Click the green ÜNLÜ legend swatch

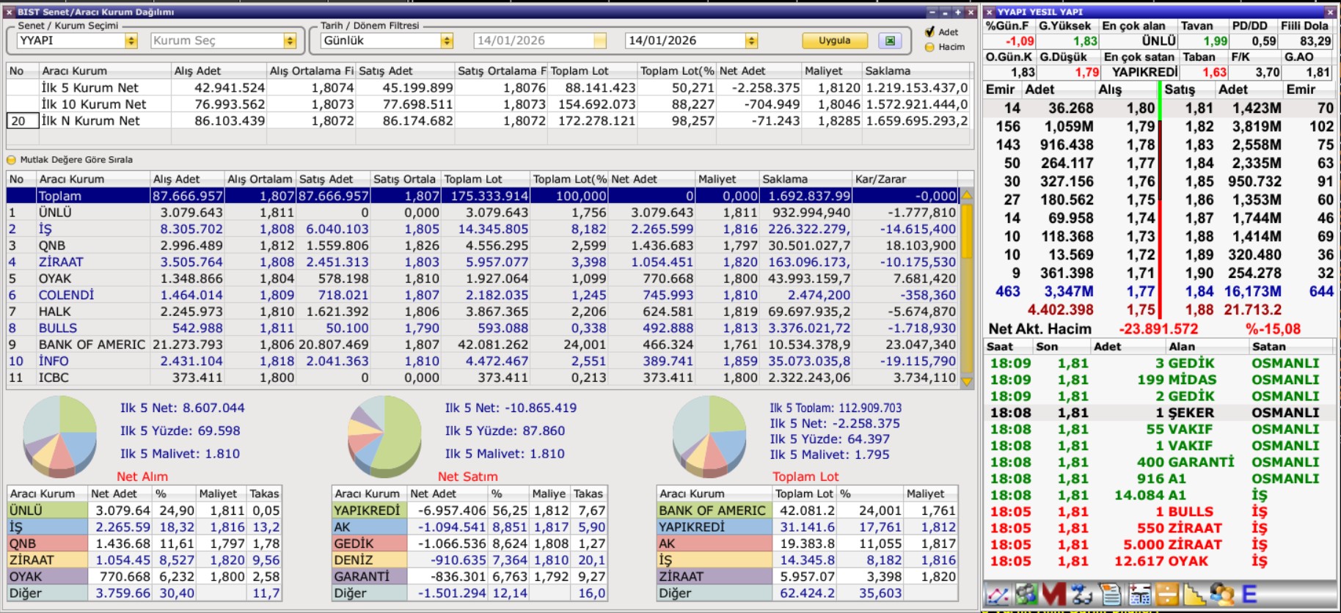pos(47,510)
